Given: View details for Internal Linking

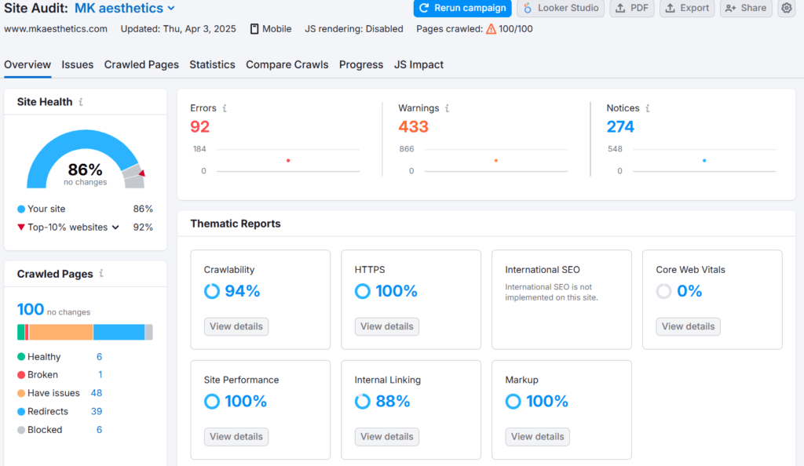Looking at the screenshot, I should (x=386, y=437).
